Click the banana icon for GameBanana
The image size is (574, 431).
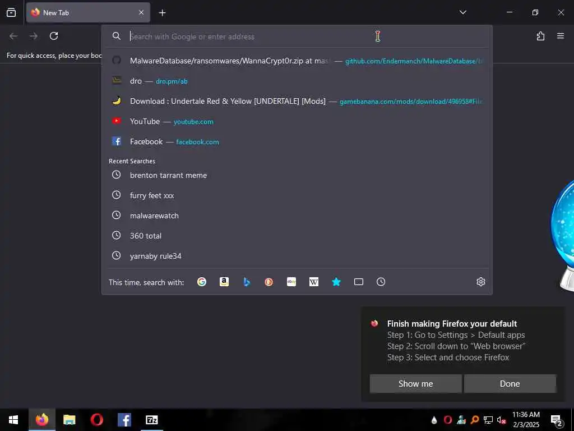click(117, 101)
